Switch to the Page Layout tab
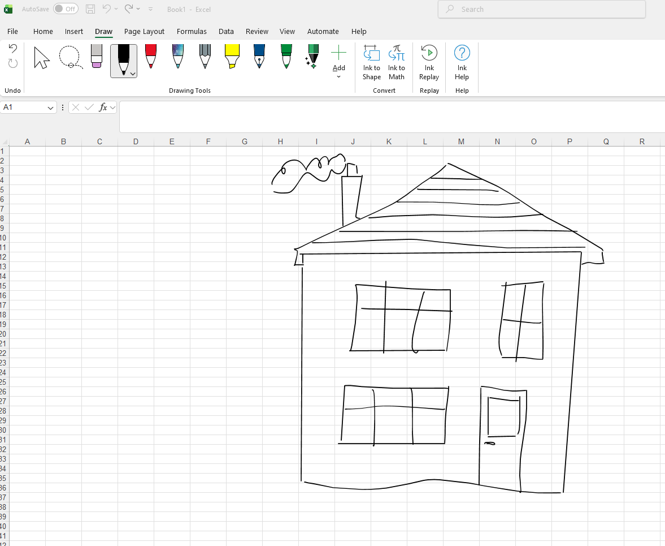The height and width of the screenshot is (546, 665). (x=144, y=32)
